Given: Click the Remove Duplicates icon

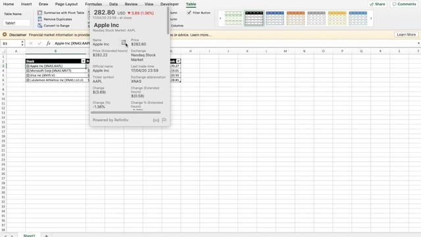Looking at the screenshot, I should pos(39,19).
